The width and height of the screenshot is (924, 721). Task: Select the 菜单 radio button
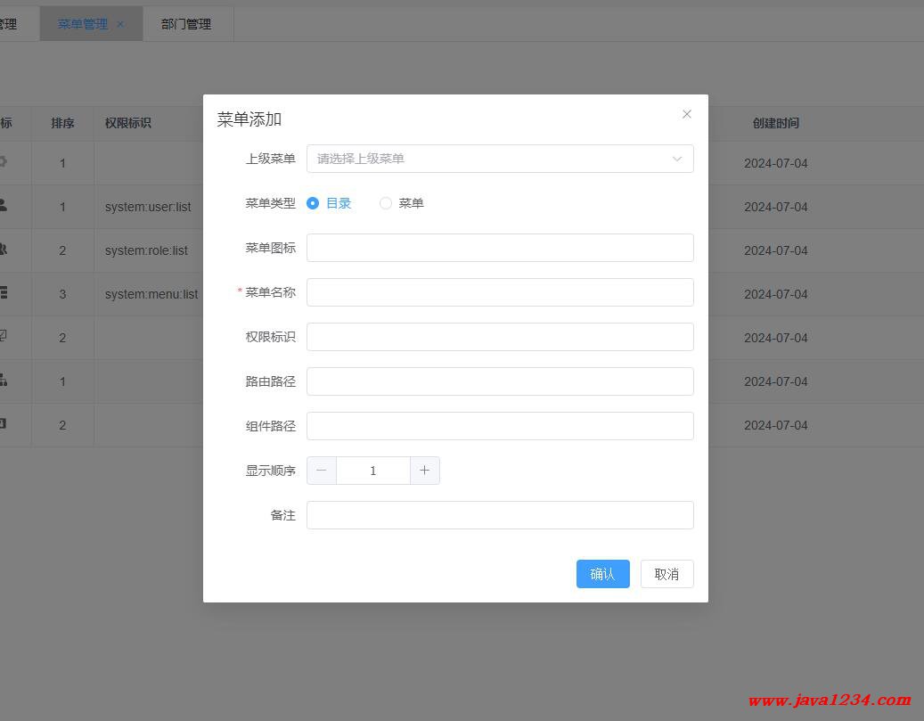click(386, 203)
